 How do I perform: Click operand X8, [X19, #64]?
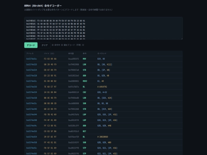105,109
